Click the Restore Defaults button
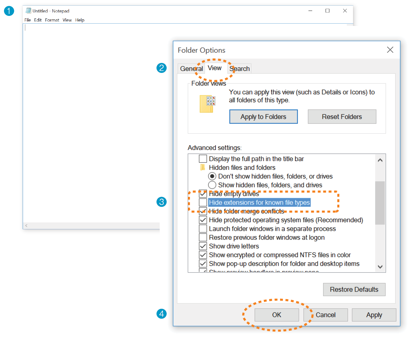Viewport: 417px width, 338px height. coord(354,289)
